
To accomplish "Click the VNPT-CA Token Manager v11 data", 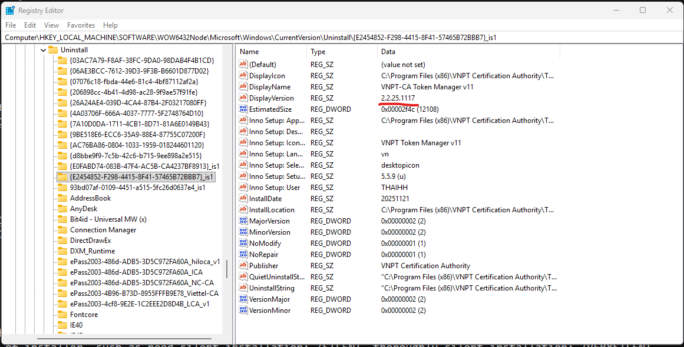I will pos(427,86).
